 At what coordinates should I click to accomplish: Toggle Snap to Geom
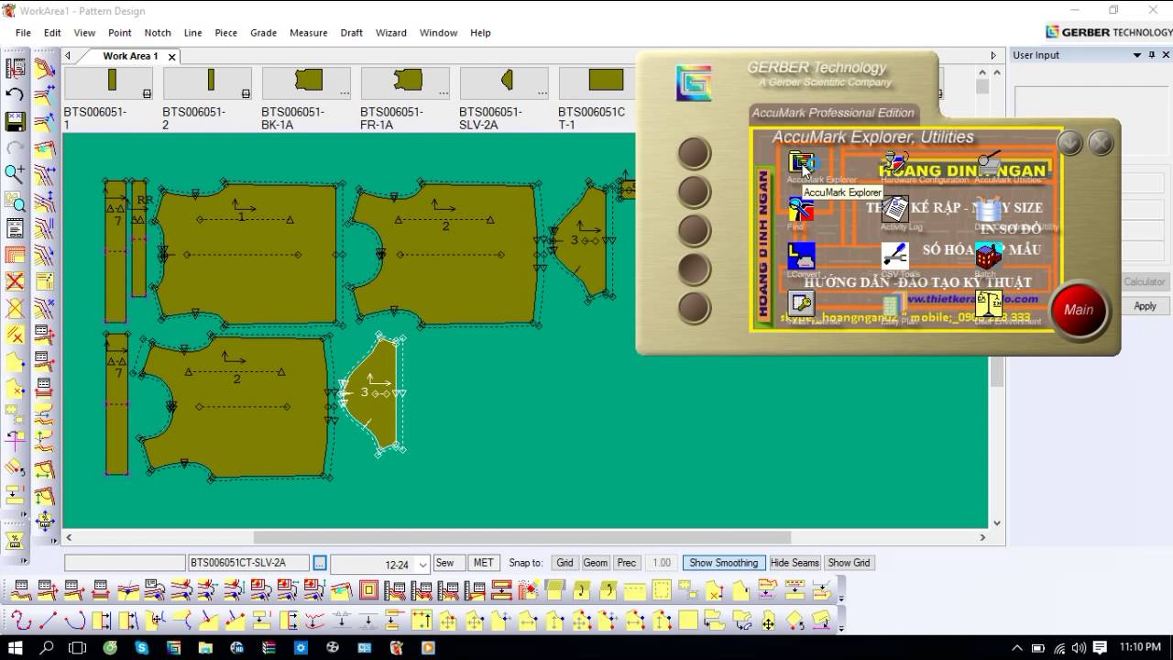pos(596,563)
